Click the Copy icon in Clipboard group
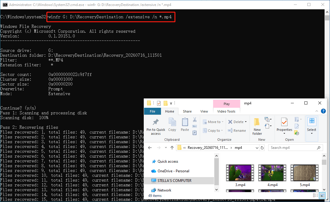The height and width of the screenshot is (202, 330). (172, 122)
